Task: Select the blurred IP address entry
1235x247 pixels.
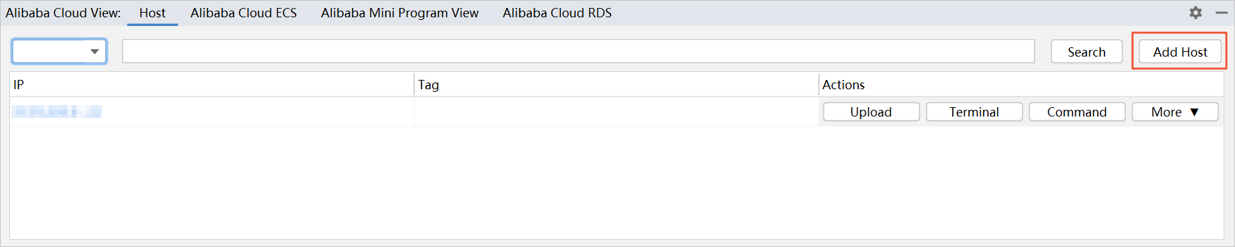Action: click(x=57, y=111)
